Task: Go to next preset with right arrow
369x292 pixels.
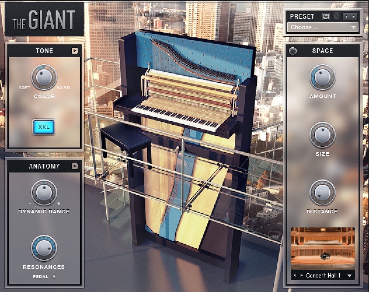Action: click(x=354, y=17)
